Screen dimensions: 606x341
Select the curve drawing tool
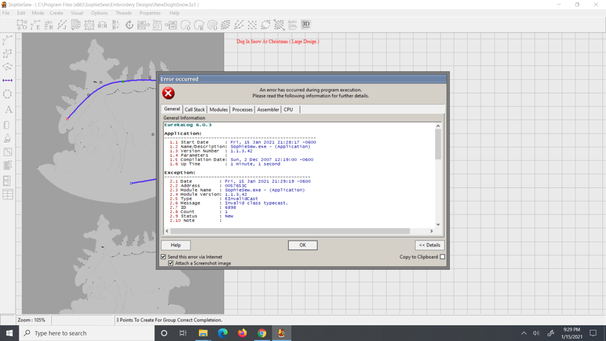7,40
